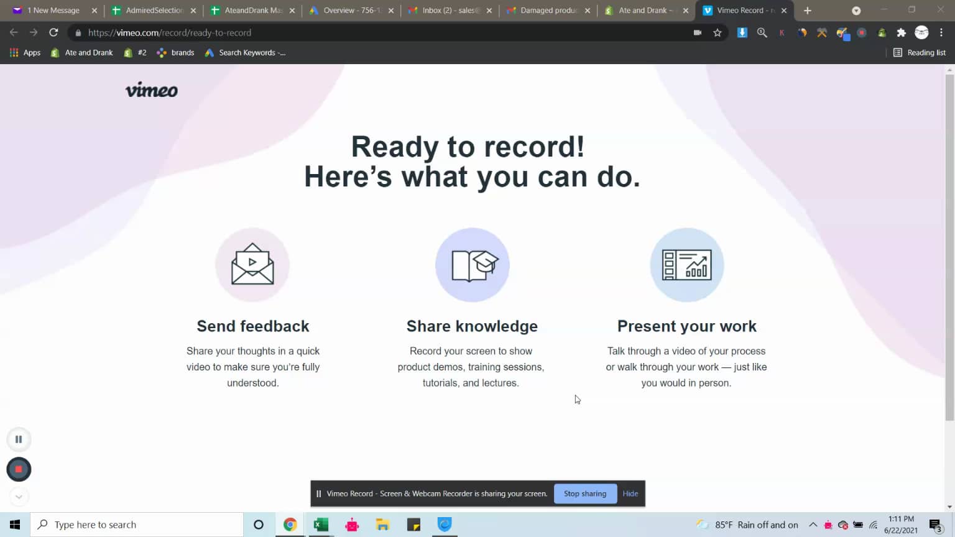The height and width of the screenshot is (537, 955).
Task: Open the weather widget showing 85°F
Action: point(747,525)
